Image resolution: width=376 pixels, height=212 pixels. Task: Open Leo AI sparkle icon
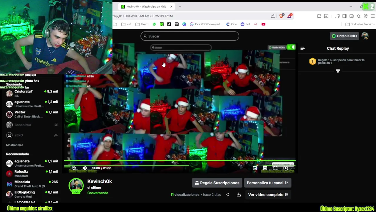tap(358, 16)
